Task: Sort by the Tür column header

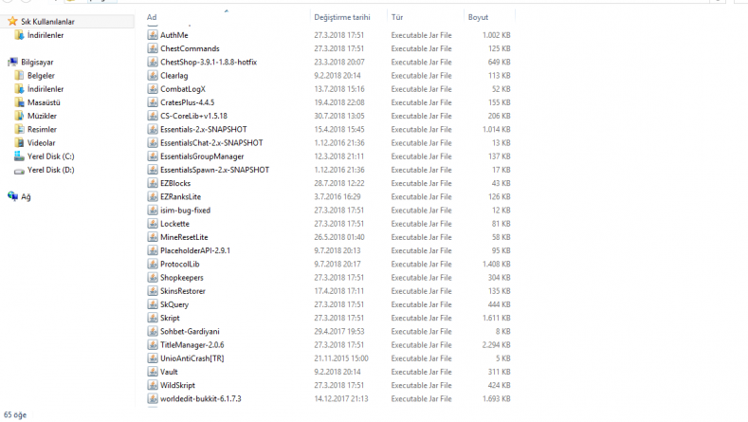Action: [397, 17]
